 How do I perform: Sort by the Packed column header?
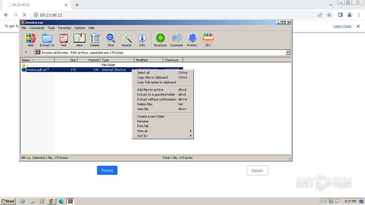pos(89,60)
